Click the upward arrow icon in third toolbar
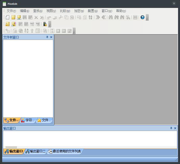This screenshot has height=164, width=180. point(32,31)
